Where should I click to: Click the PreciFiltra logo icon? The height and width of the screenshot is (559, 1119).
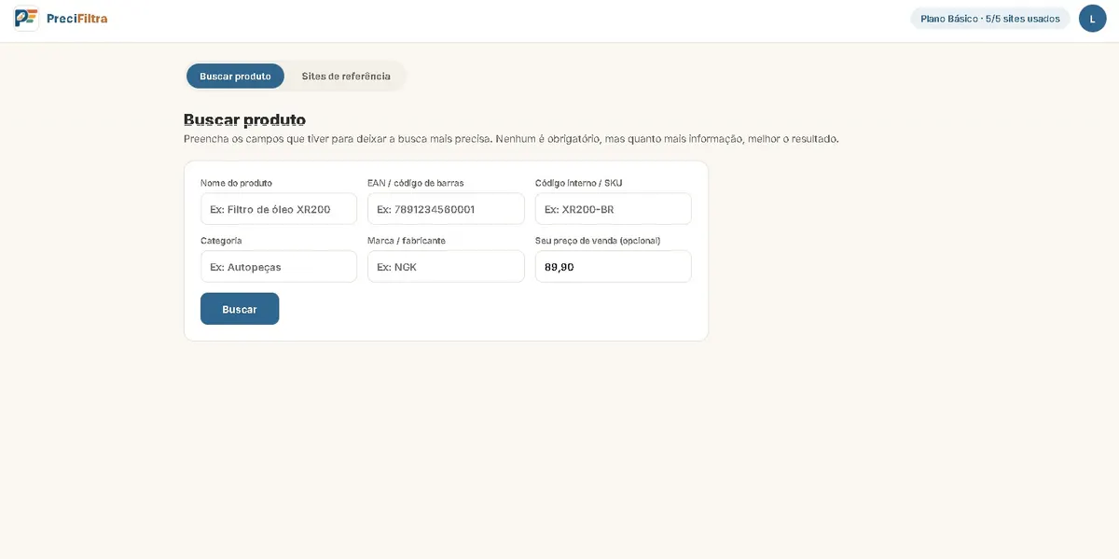tap(26, 18)
